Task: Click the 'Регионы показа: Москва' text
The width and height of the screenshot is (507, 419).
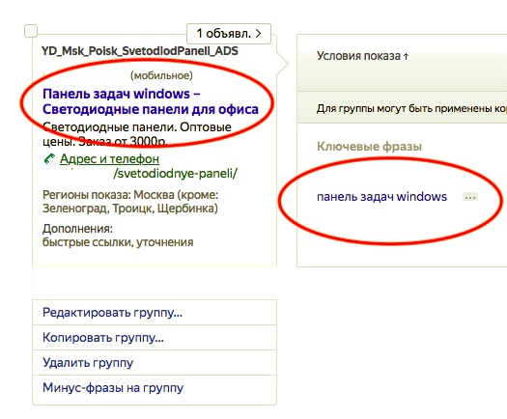Action: point(108,195)
